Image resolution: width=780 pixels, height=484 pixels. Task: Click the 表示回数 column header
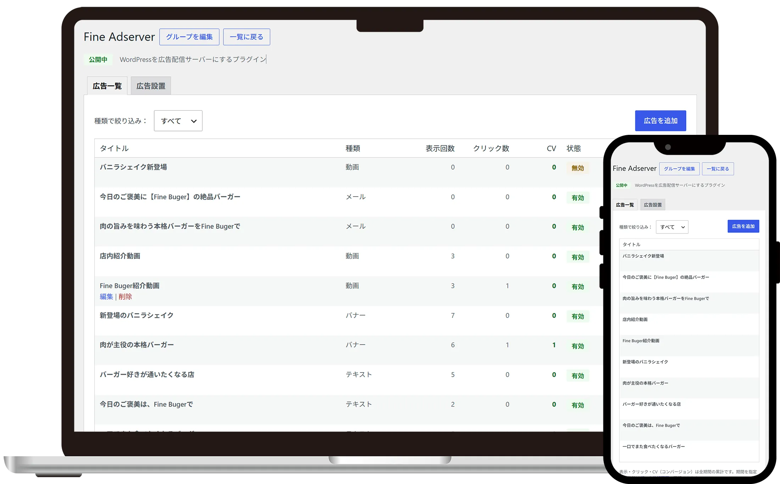pyautogui.click(x=440, y=148)
